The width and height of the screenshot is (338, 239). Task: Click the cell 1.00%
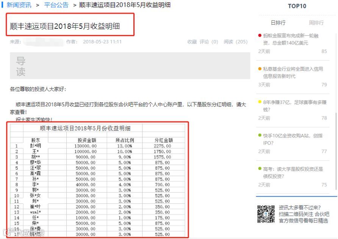[125, 218]
